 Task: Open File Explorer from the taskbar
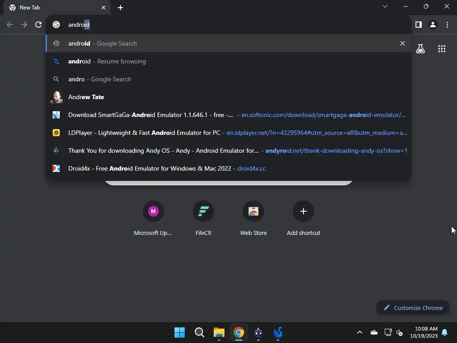pyautogui.click(x=219, y=332)
